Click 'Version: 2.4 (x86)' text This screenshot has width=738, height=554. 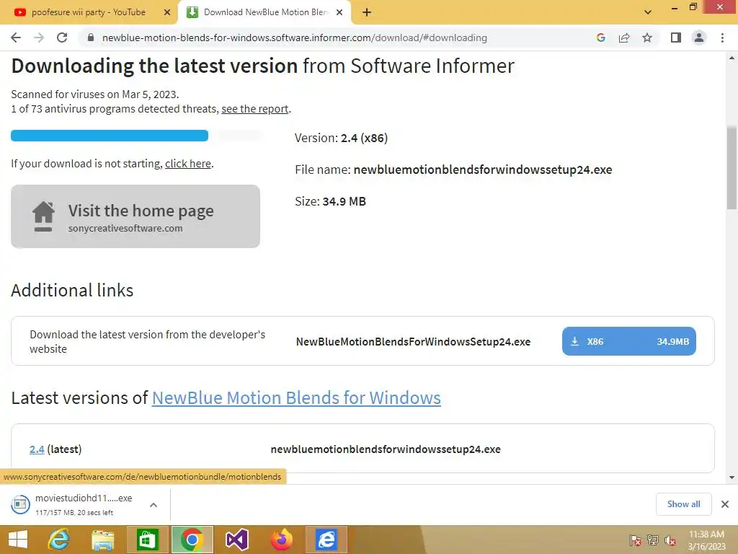pos(341,138)
